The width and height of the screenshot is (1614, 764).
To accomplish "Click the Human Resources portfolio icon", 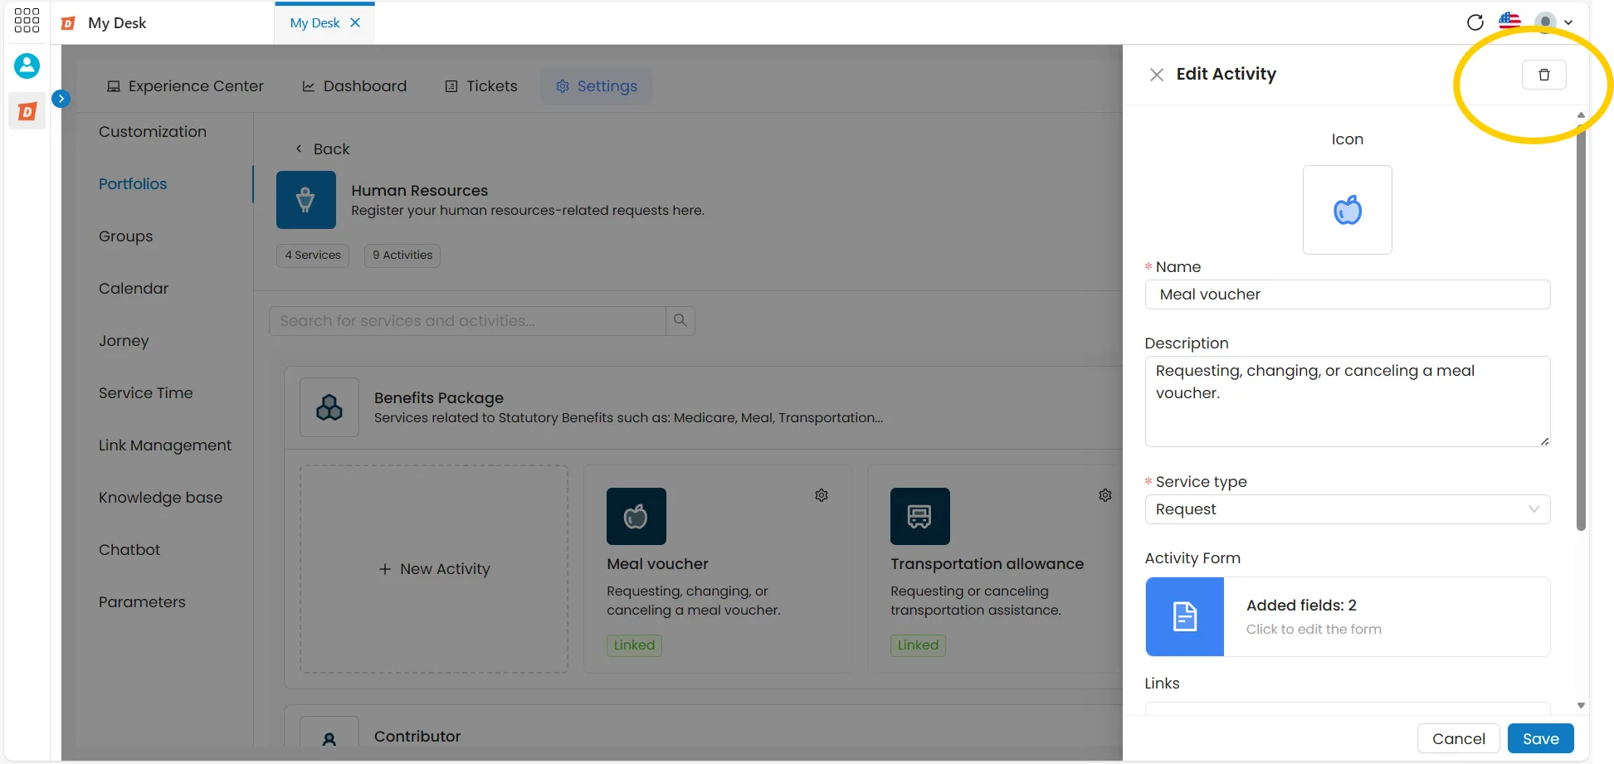I will [x=305, y=200].
